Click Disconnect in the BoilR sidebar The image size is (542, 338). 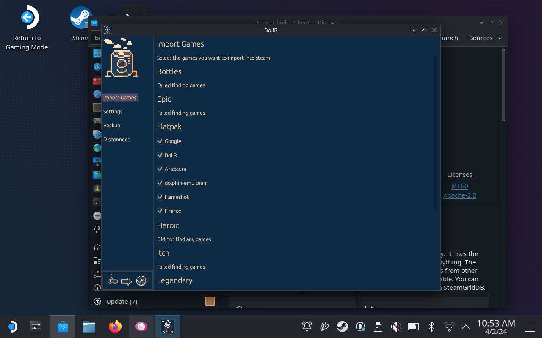(x=116, y=140)
